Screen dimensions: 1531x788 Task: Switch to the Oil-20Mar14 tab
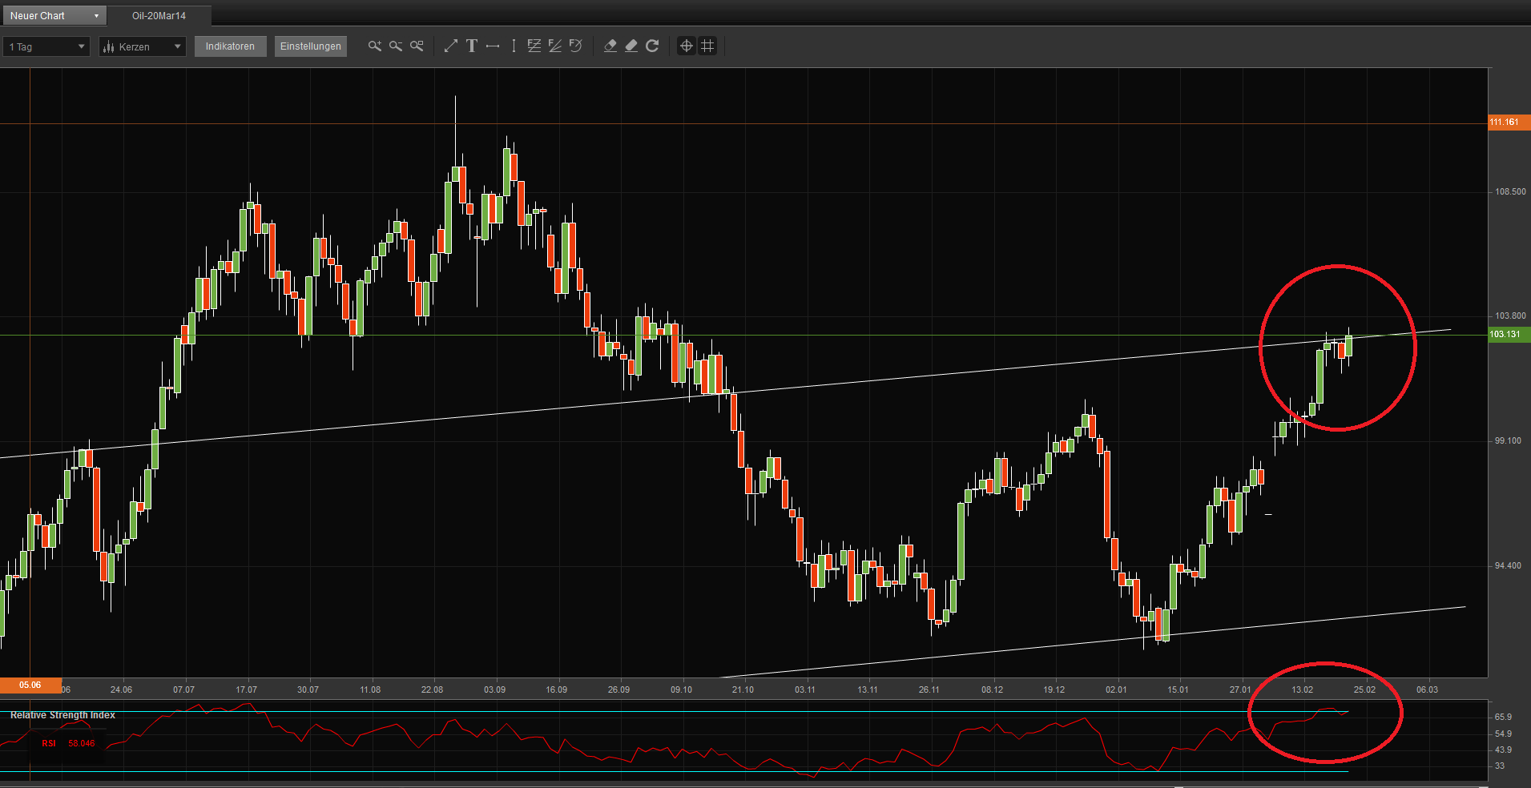coord(159,14)
